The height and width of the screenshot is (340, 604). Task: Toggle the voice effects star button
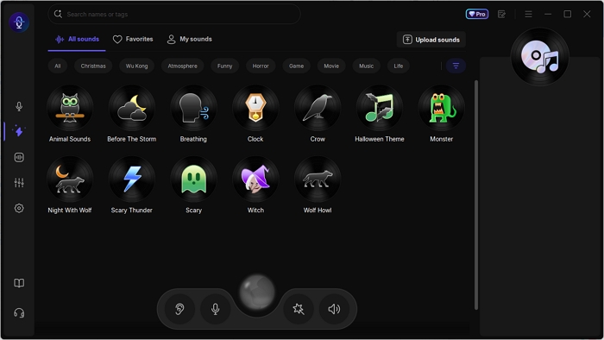[299, 309]
